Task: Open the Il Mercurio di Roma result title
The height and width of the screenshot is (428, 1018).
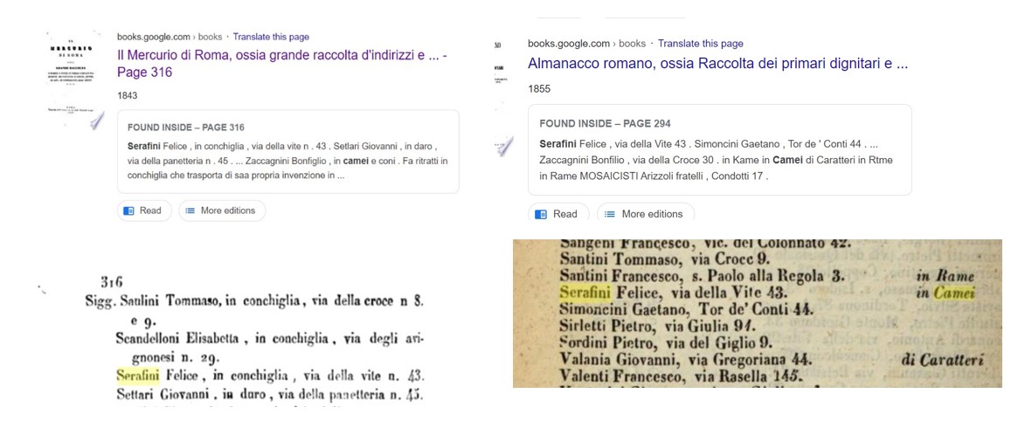Action: coord(282,65)
